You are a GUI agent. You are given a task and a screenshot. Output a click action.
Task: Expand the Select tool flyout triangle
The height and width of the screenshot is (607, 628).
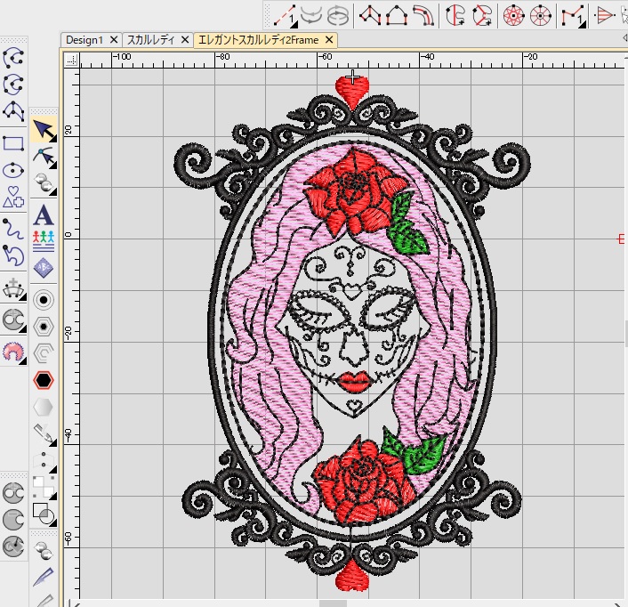click(53, 139)
